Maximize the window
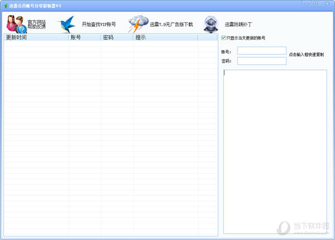Viewport: 335px width, 240px height. coord(315,3)
